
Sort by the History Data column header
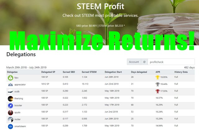(x=181, y=72)
